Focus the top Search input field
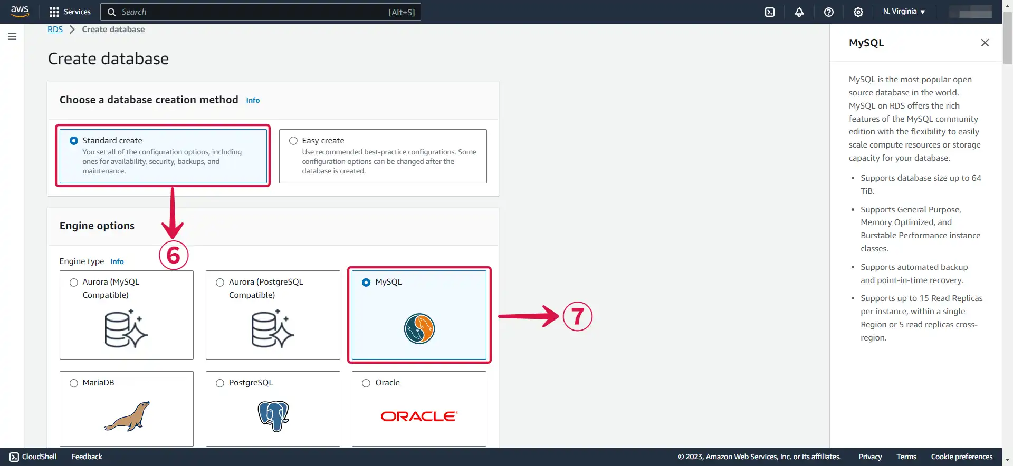Screen dimensions: 1013x466 tap(261, 12)
